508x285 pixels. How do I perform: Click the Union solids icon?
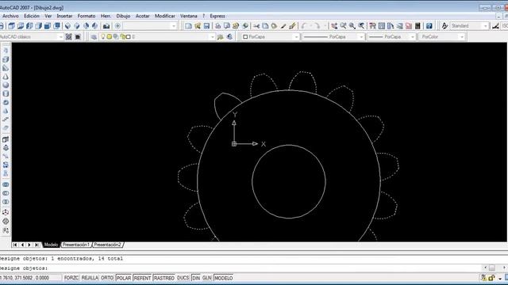click(6, 184)
